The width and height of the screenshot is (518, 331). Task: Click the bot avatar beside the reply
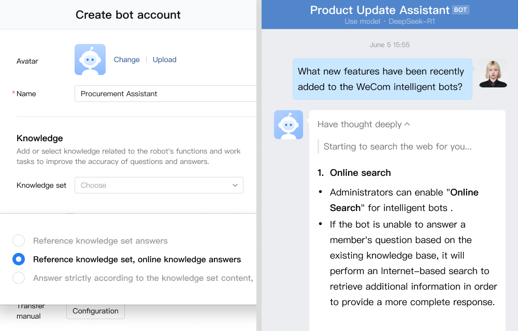(288, 125)
